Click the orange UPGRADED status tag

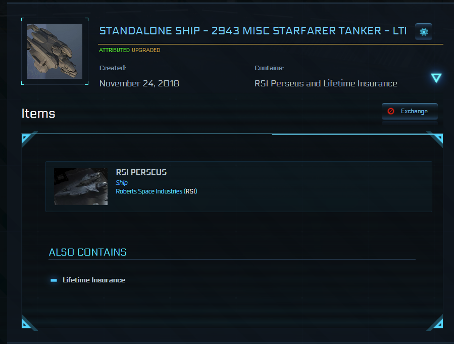click(x=146, y=51)
